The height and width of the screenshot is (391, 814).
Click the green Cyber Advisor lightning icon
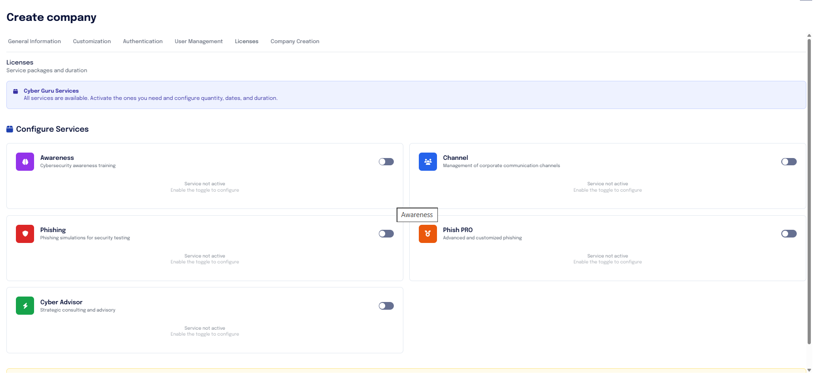25,306
